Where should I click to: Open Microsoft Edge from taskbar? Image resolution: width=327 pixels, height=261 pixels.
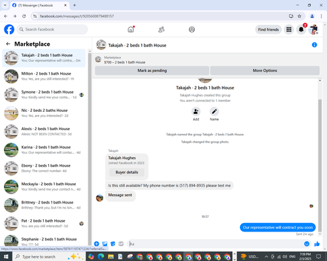click(x=101, y=256)
